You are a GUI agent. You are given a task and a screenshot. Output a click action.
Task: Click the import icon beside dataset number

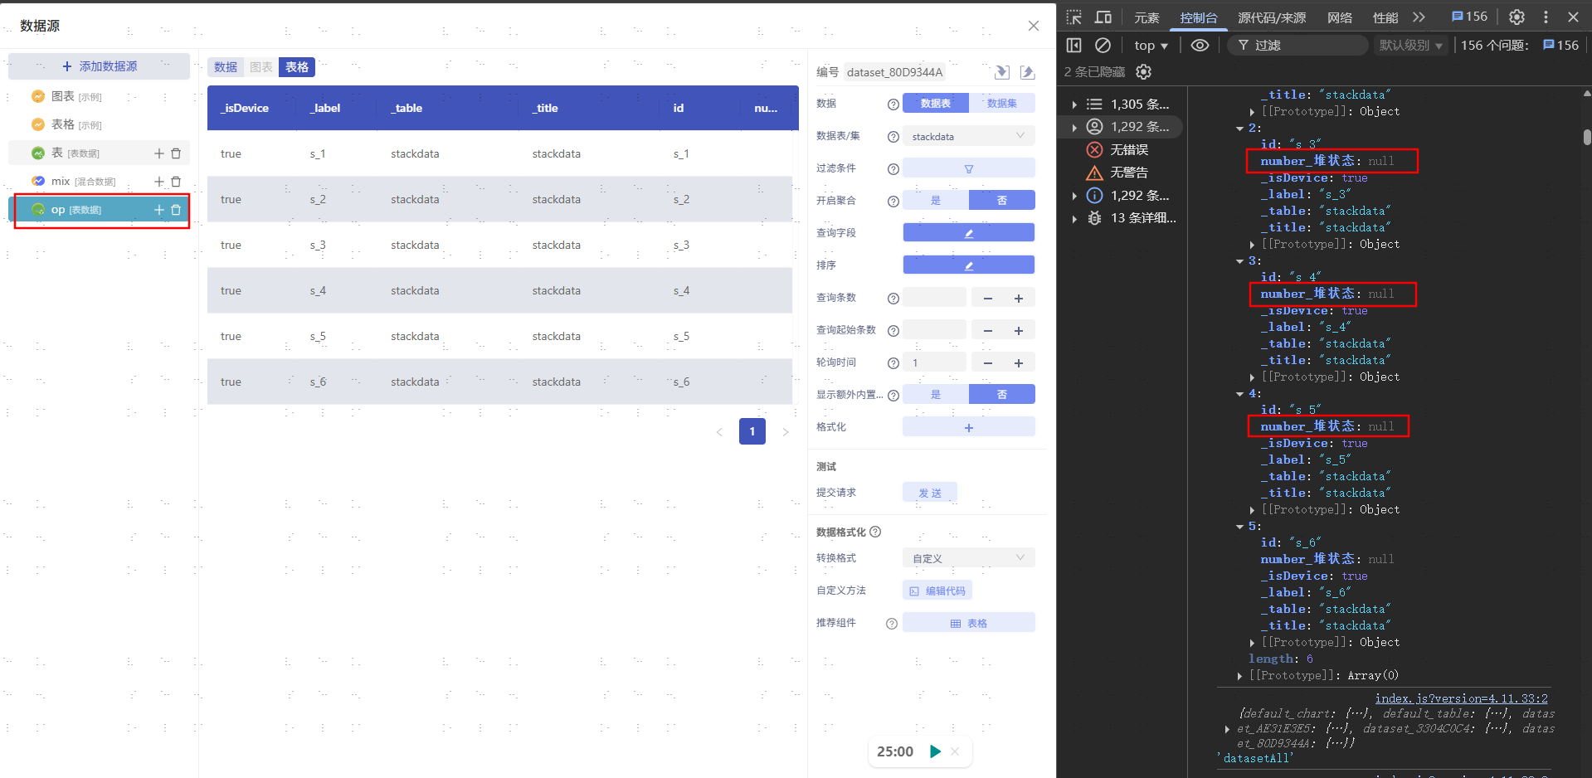click(1002, 72)
